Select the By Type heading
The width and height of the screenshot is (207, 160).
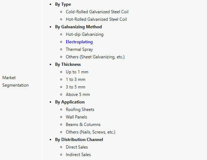[x=63, y=4]
